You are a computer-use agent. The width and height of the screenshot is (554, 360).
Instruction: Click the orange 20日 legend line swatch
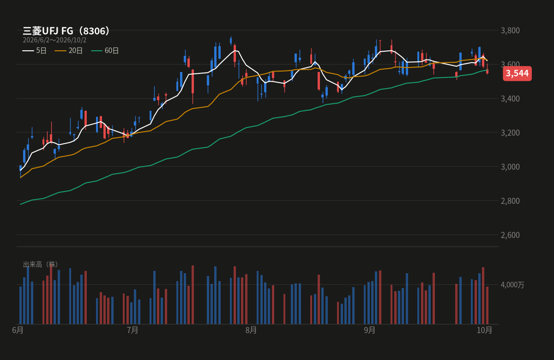60,51
